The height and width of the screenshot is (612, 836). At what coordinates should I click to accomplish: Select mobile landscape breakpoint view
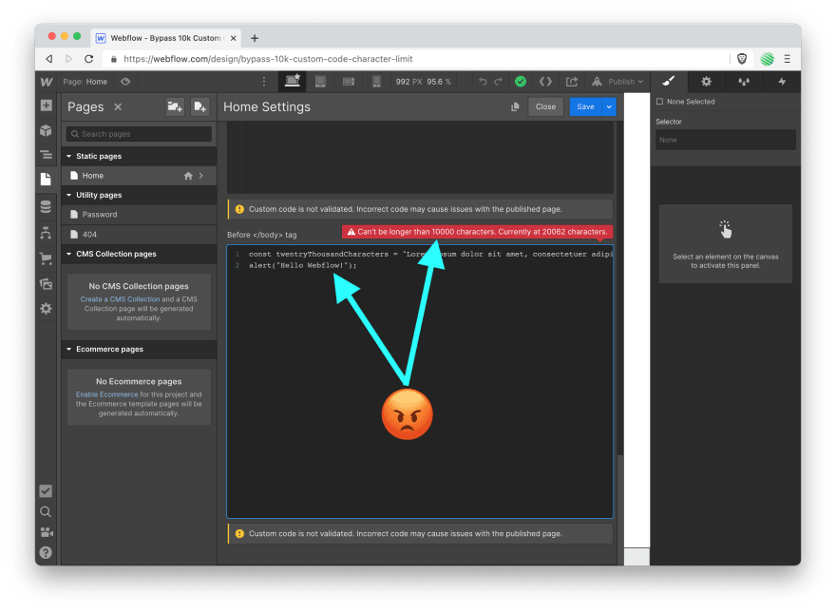pyautogui.click(x=349, y=81)
